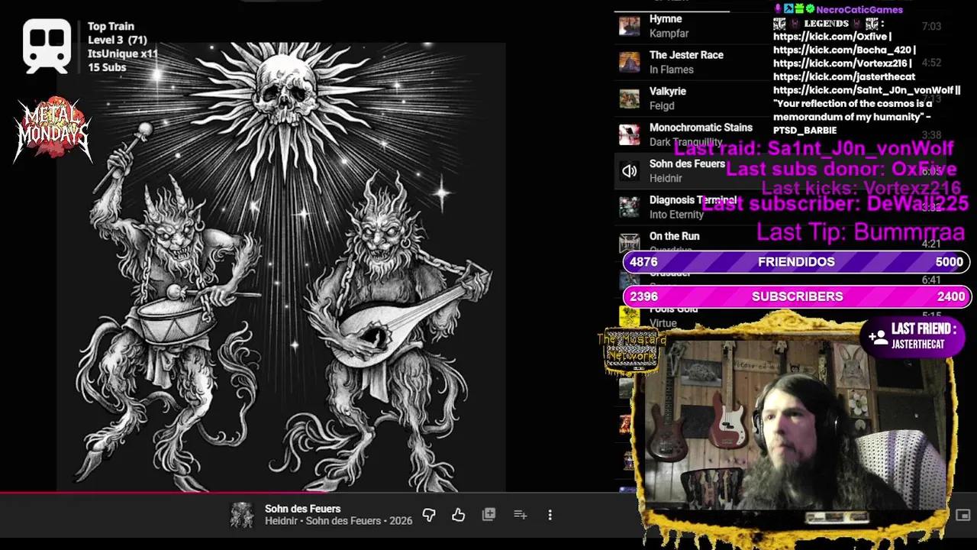The height and width of the screenshot is (550, 977).
Task: Click the Mustard Network logo
Action: 631,352
